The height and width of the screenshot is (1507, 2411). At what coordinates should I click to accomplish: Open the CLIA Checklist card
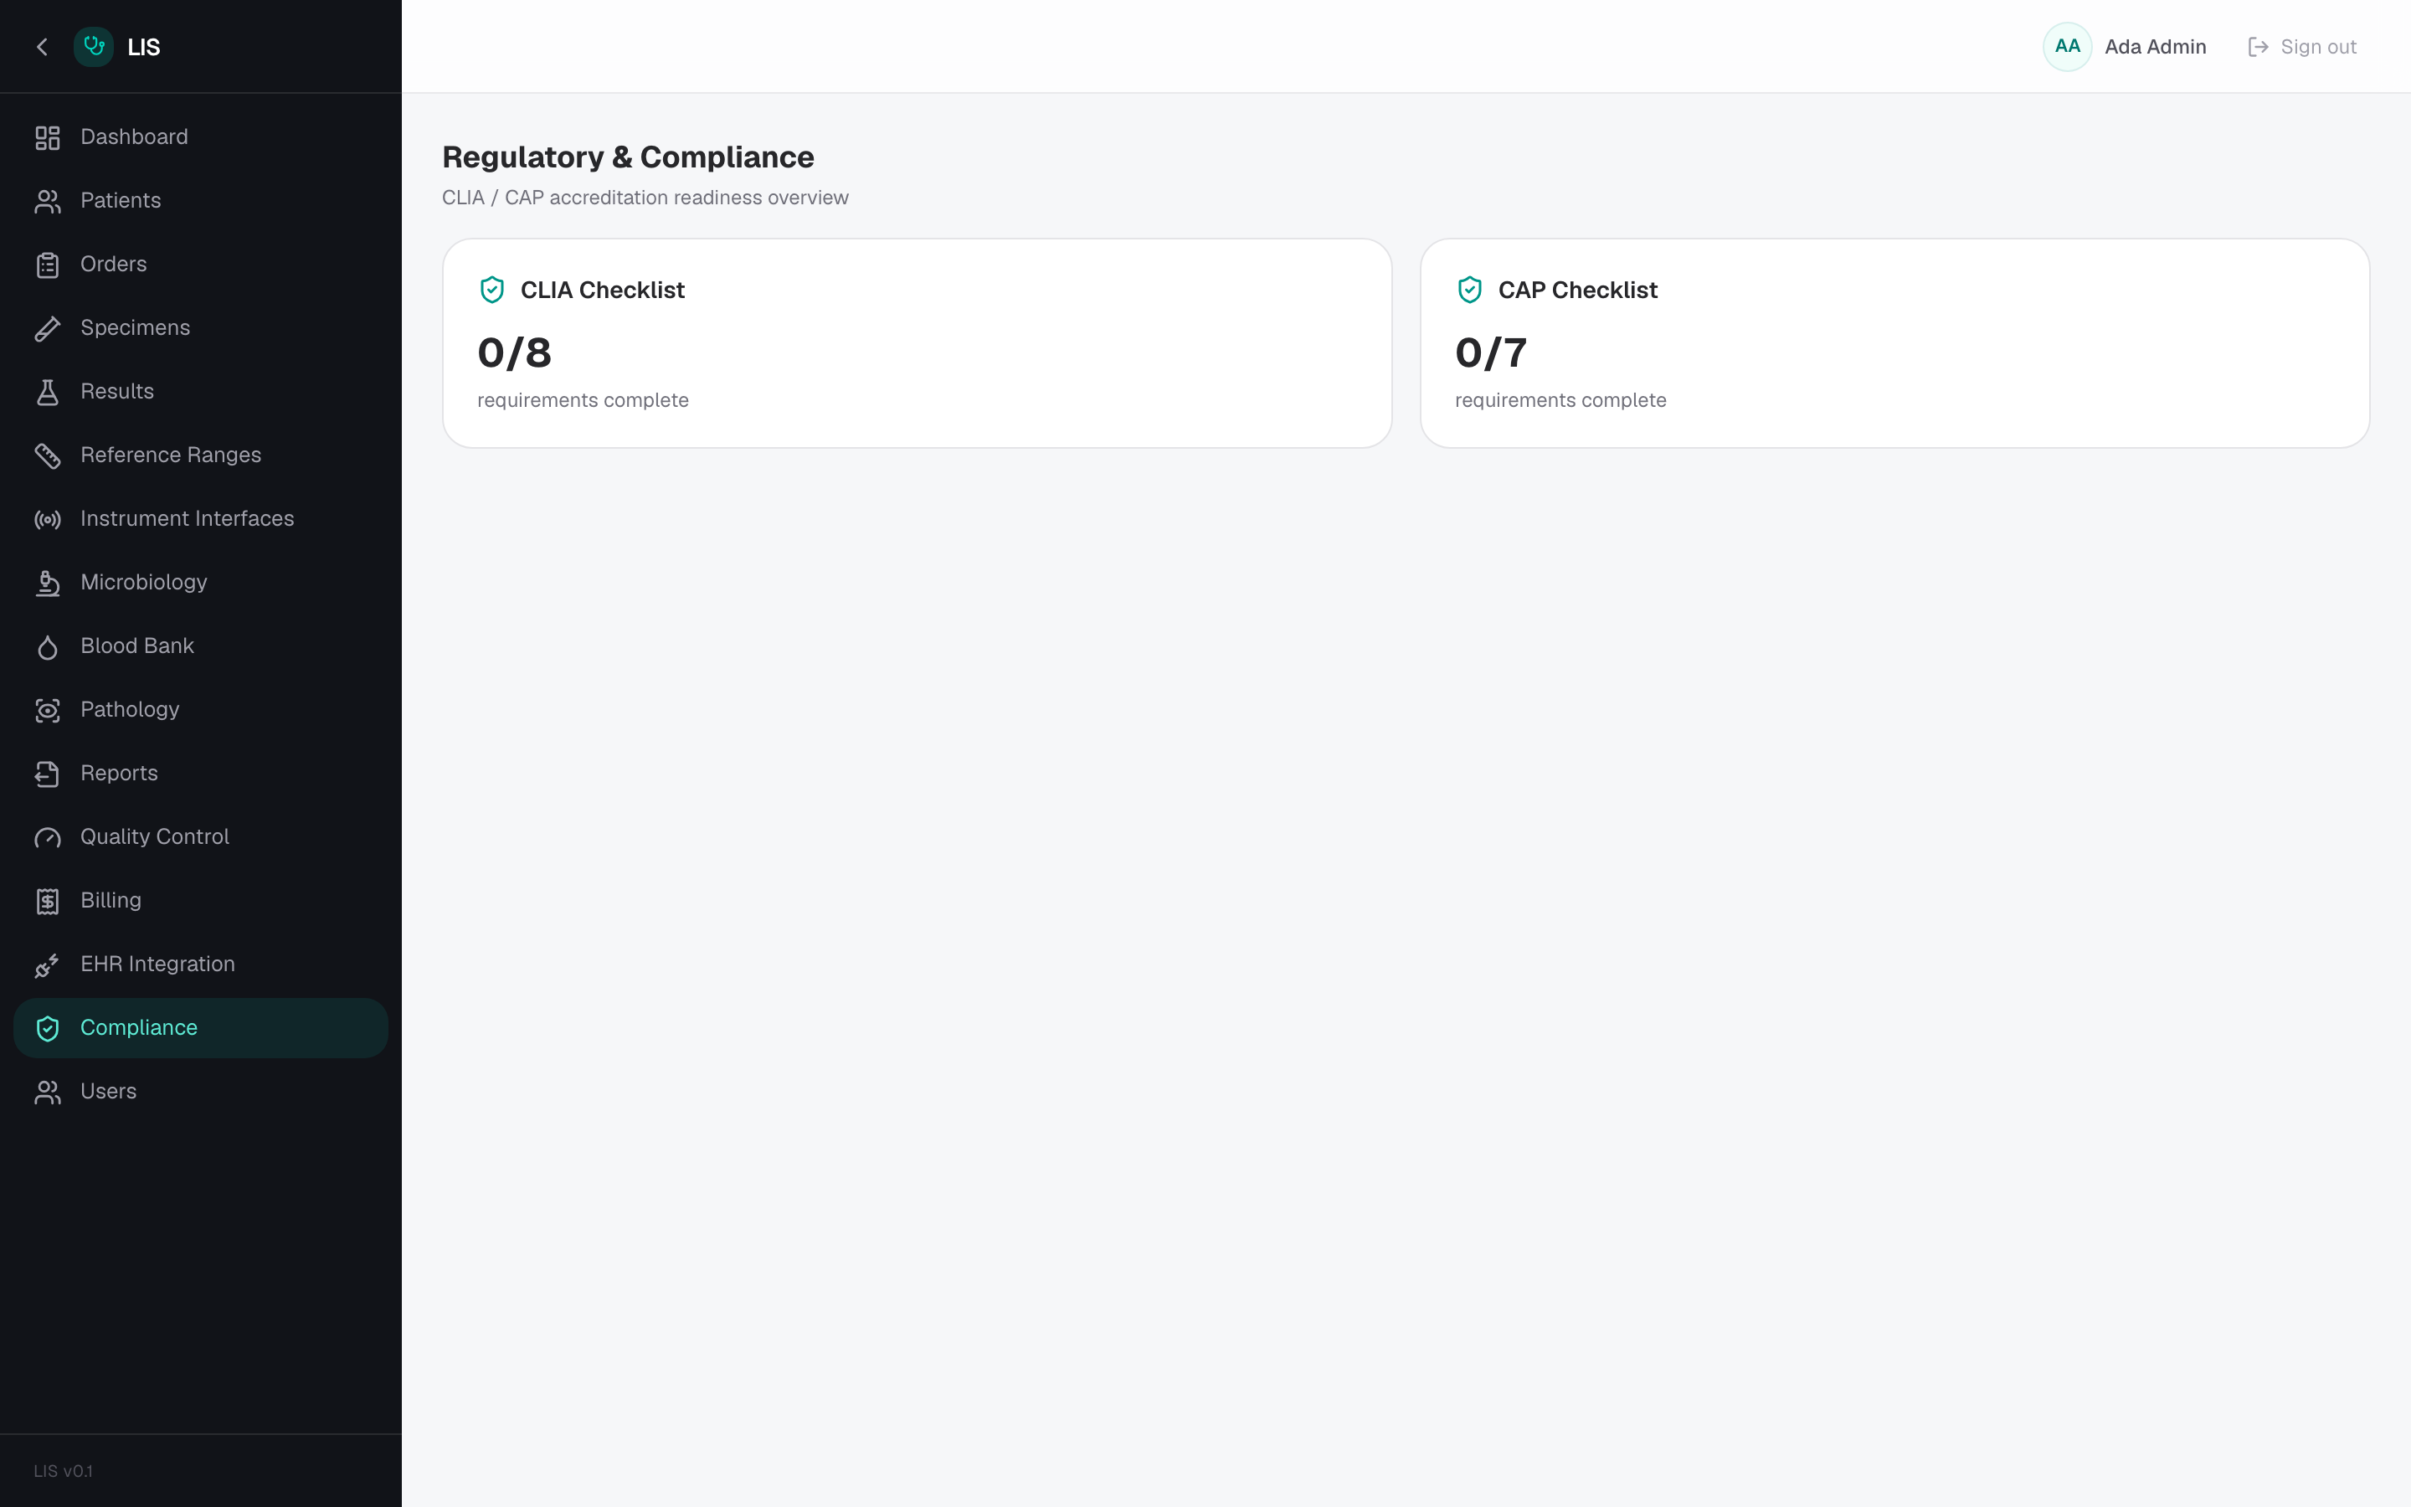pyautogui.click(x=917, y=343)
